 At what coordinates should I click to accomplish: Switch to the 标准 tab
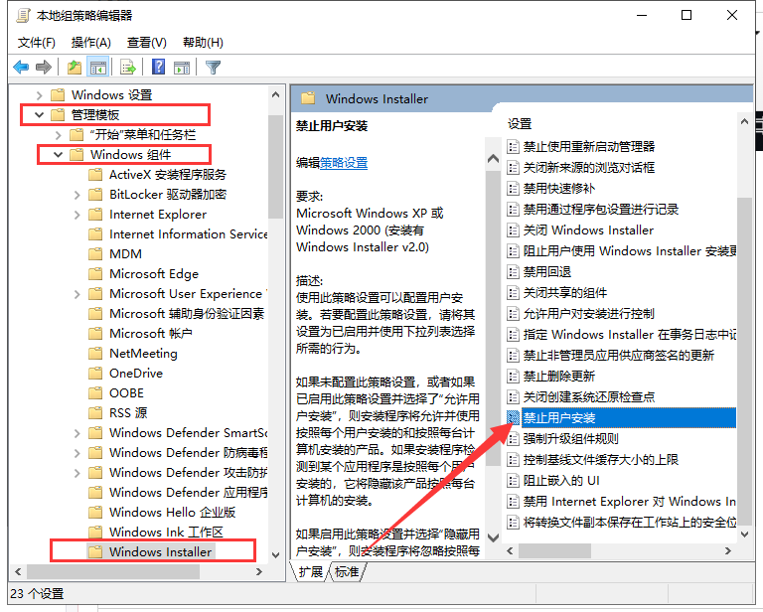(x=347, y=571)
